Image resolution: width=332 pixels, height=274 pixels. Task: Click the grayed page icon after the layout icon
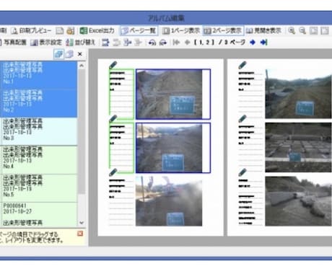[116, 43]
